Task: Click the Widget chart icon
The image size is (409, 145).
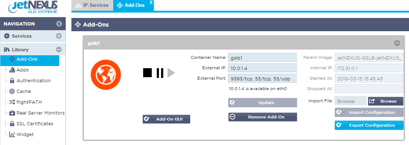Action: [12, 135]
